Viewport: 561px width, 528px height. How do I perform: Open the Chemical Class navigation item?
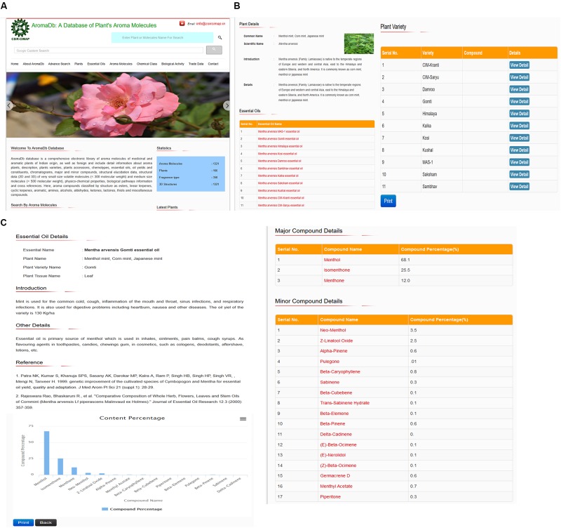147,64
